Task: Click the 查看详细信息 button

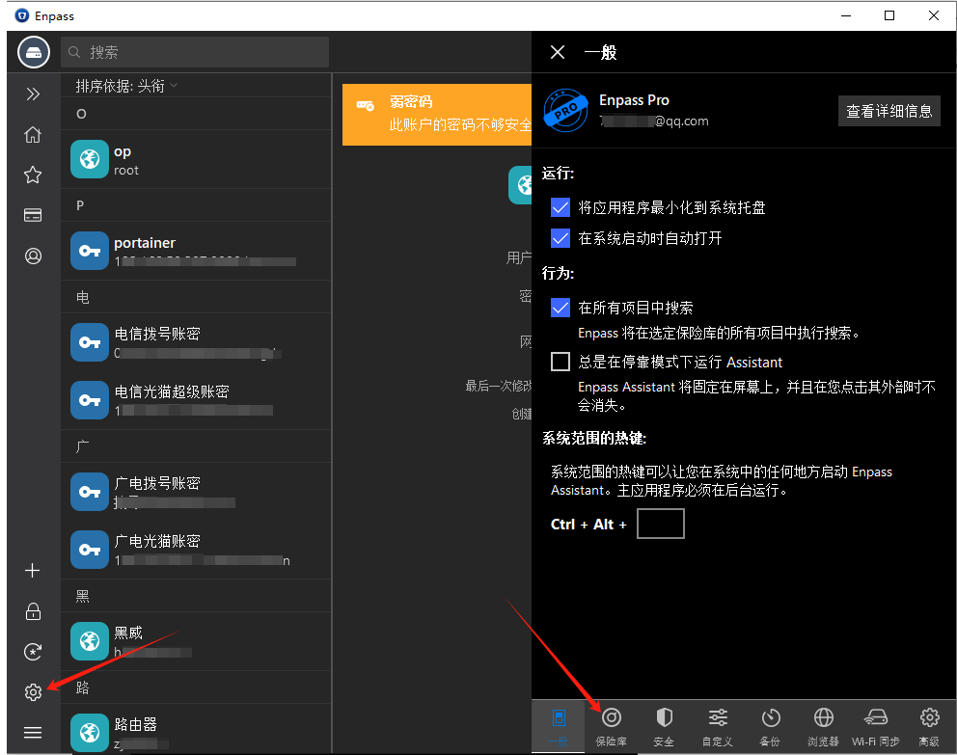Action: [889, 111]
